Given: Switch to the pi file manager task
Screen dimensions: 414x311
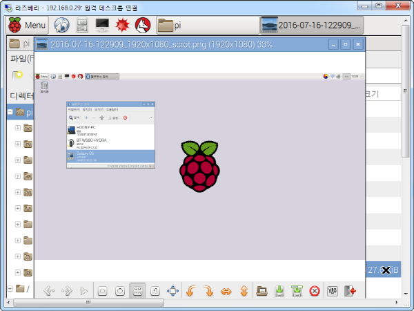Looking at the screenshot, I should click(x=208, y=26).
